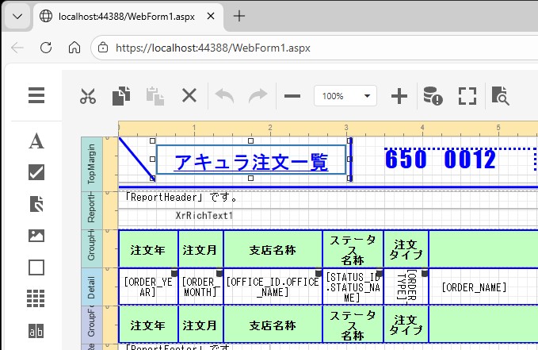Open the database validation icon
538x350 pixels.
433,96
